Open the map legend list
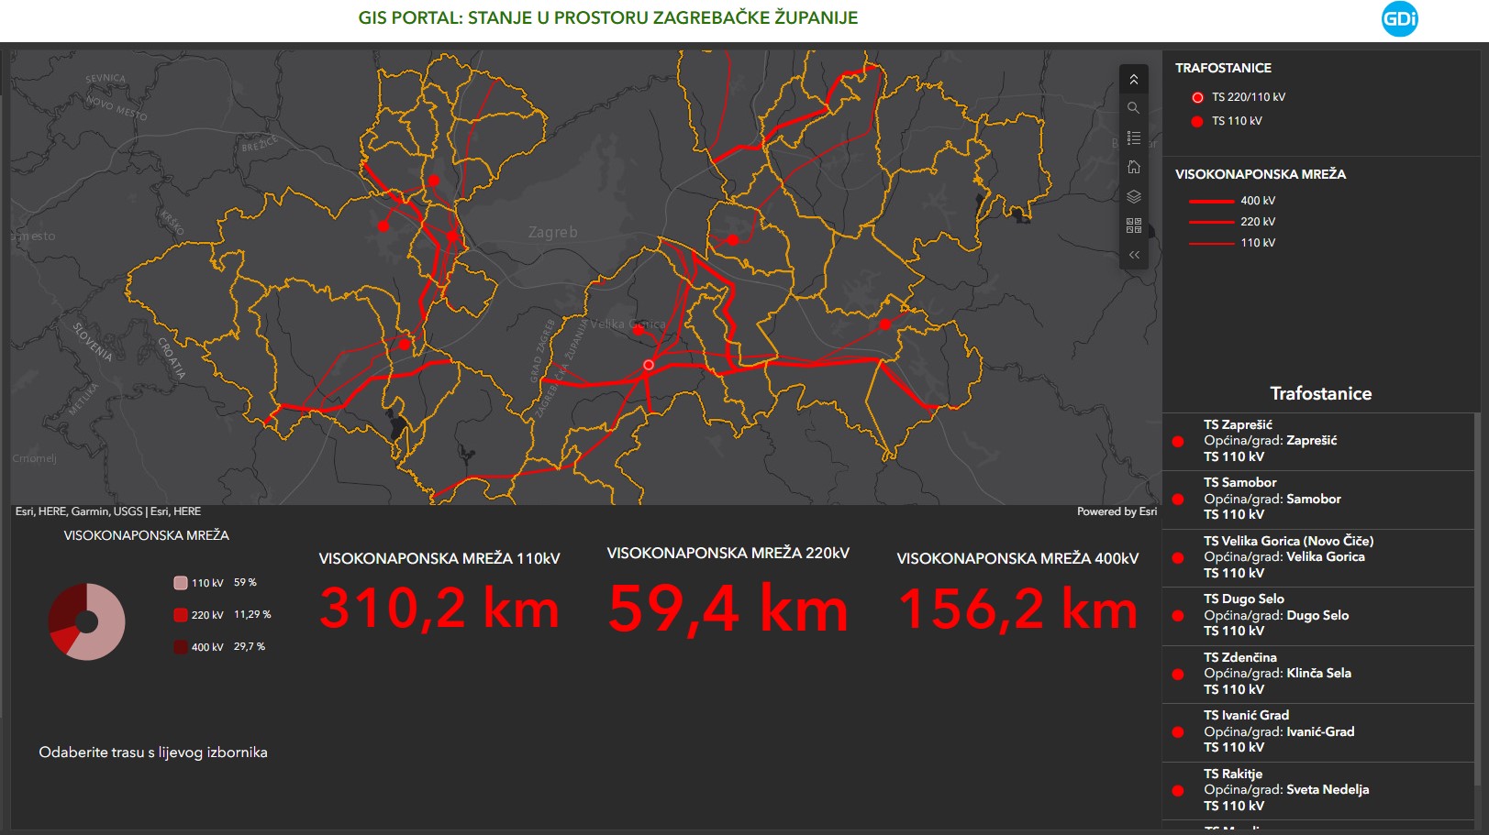Viewport: 1489px width, 835px height. tap(1134, 138)
